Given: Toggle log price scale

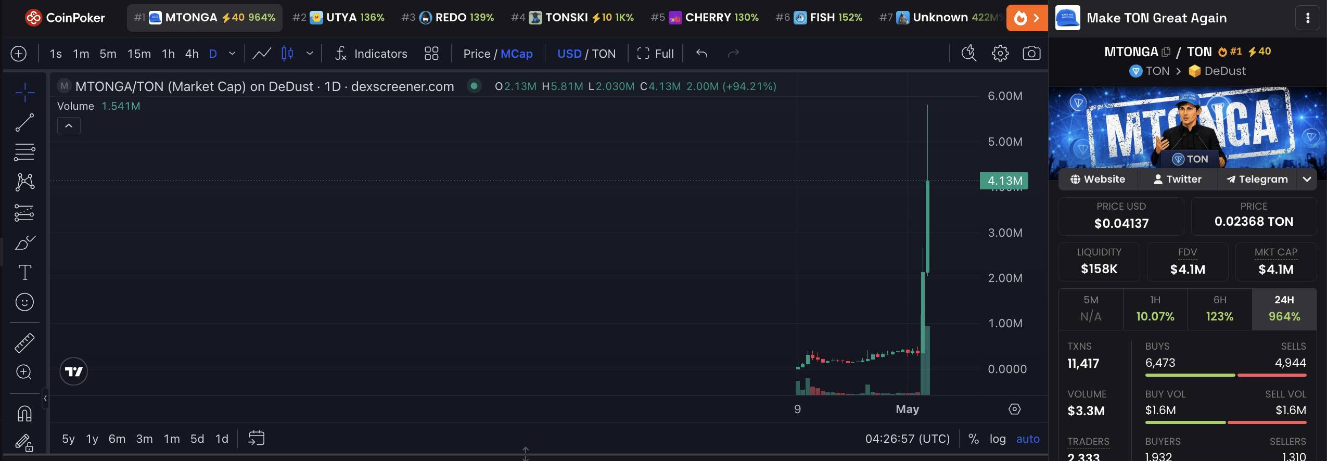Looking at the screenshot, I should (998, 439).
